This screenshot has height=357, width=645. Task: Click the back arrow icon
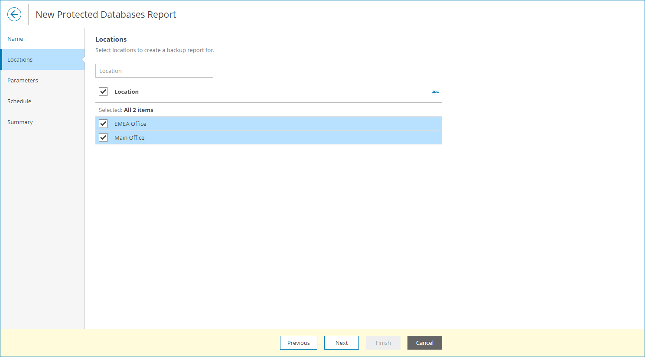click(14, 14)
